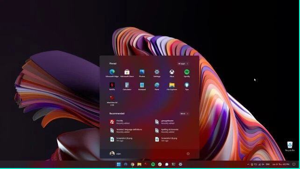Open the Paint app

(157, 86)
